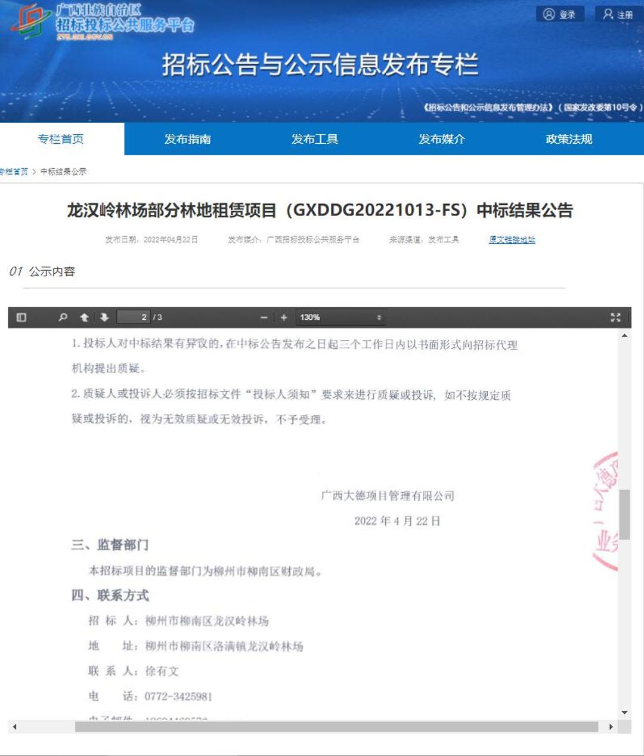Open the 发布指南 menu tab
This screenshot has height=756, width=644.
(x=188, y=139)
